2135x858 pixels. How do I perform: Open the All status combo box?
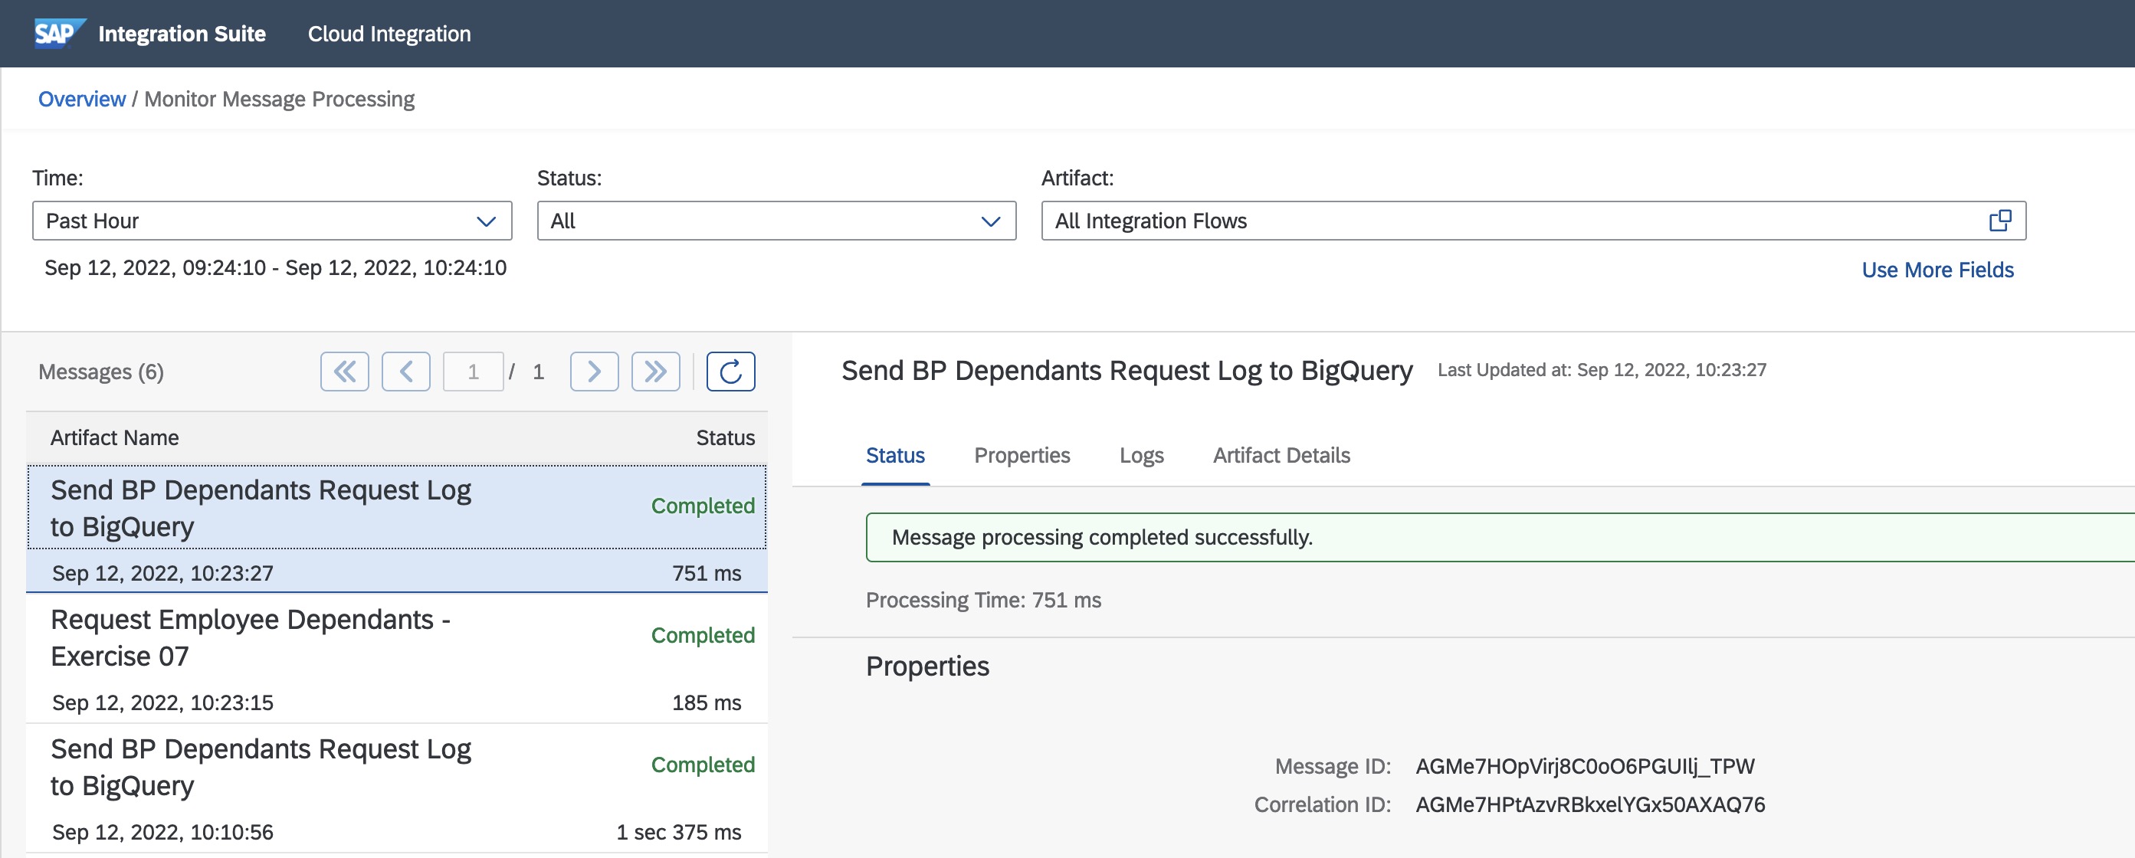coord(776,221)
